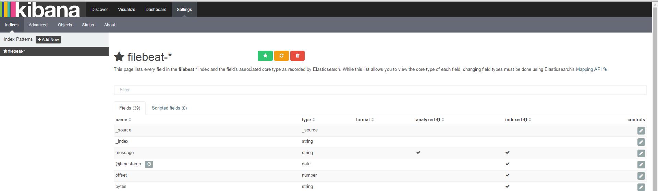This screenshot has height=191, width=658.
Task: Click the clock icon beside @timestamp
Action: point(149,164)
